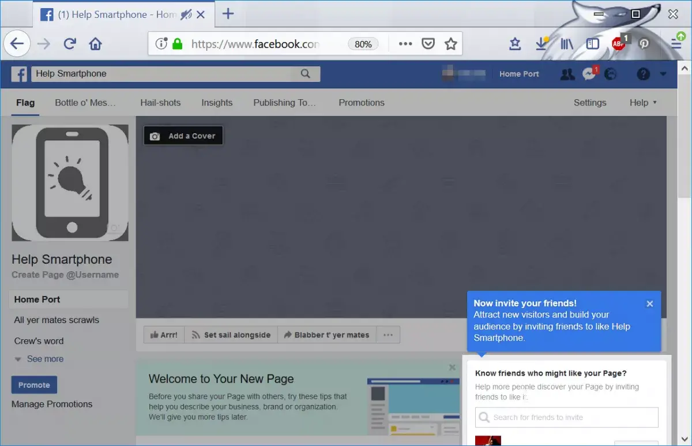The width and height of the screenshot is (692, 446).
Task: Open downloads arrow icon in toolbar
Action: coord(541,44)
